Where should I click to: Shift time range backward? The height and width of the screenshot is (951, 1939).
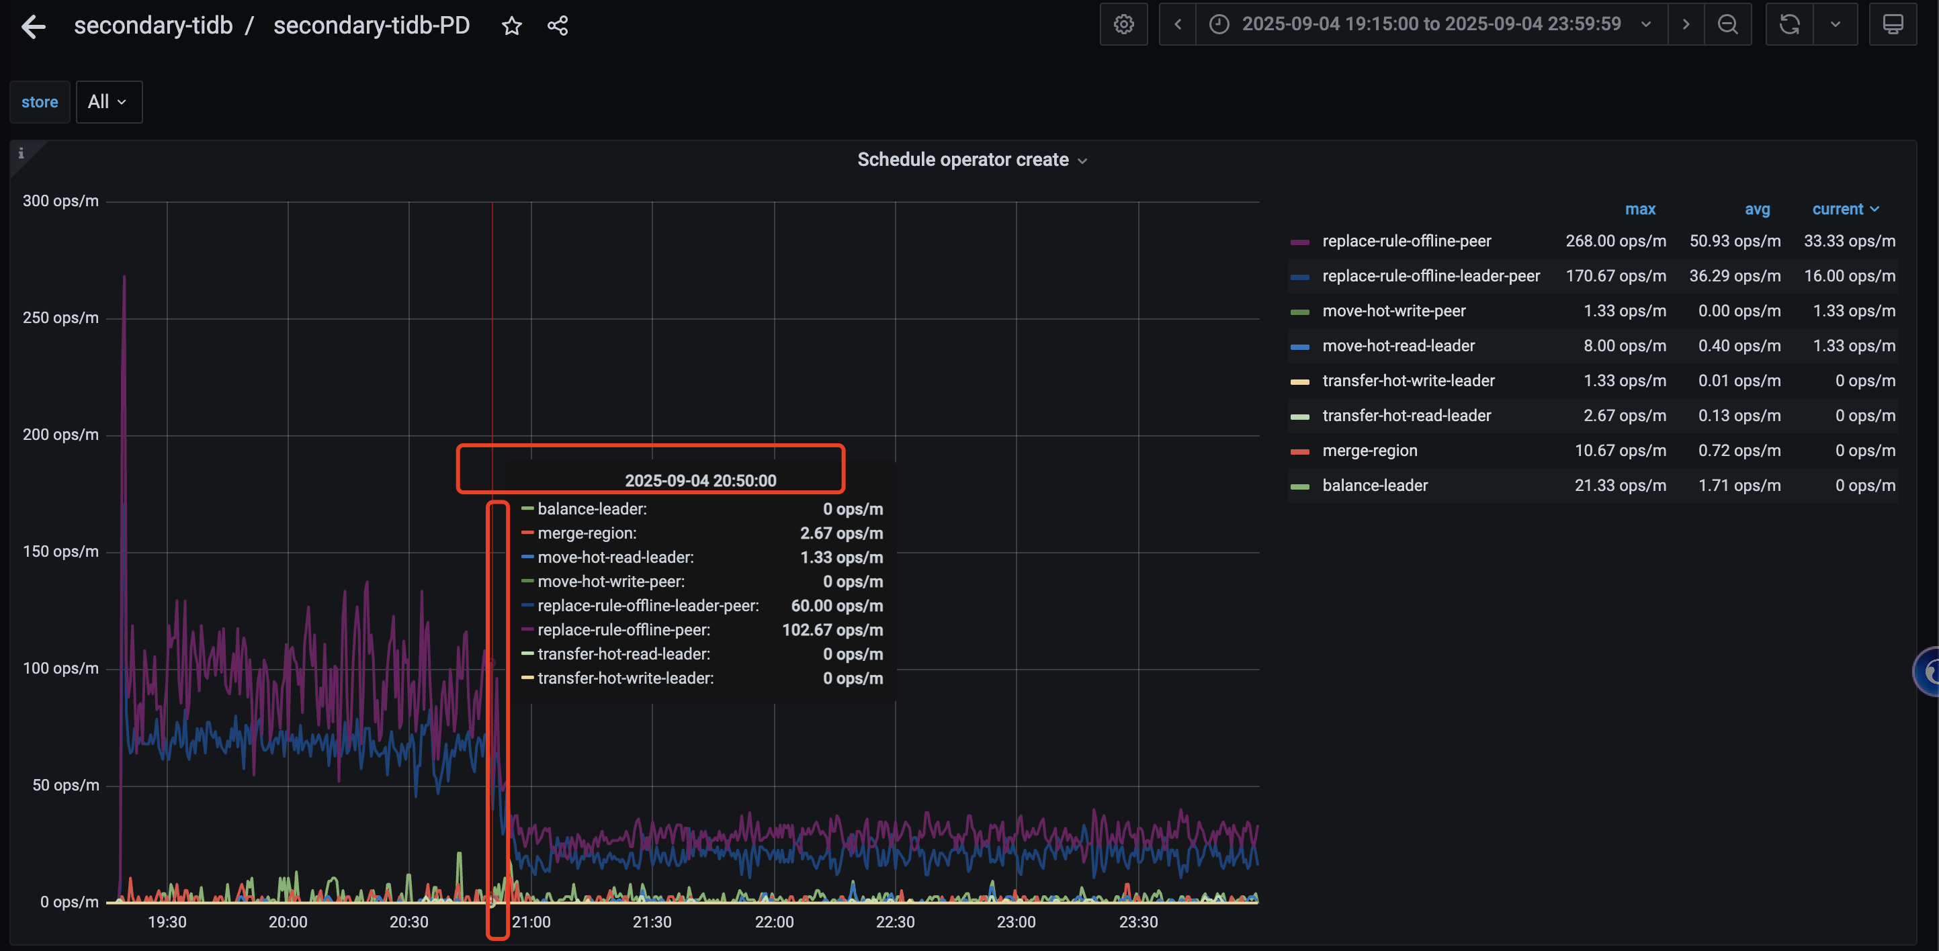click(1178, 24)
